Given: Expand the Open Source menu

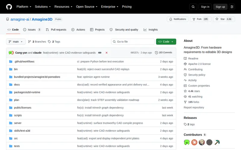Looking at the screenshot, I should (x=87, y=7).
